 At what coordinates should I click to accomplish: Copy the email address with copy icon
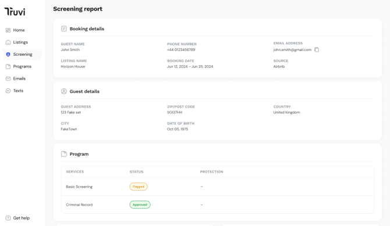tap(317, 49)
